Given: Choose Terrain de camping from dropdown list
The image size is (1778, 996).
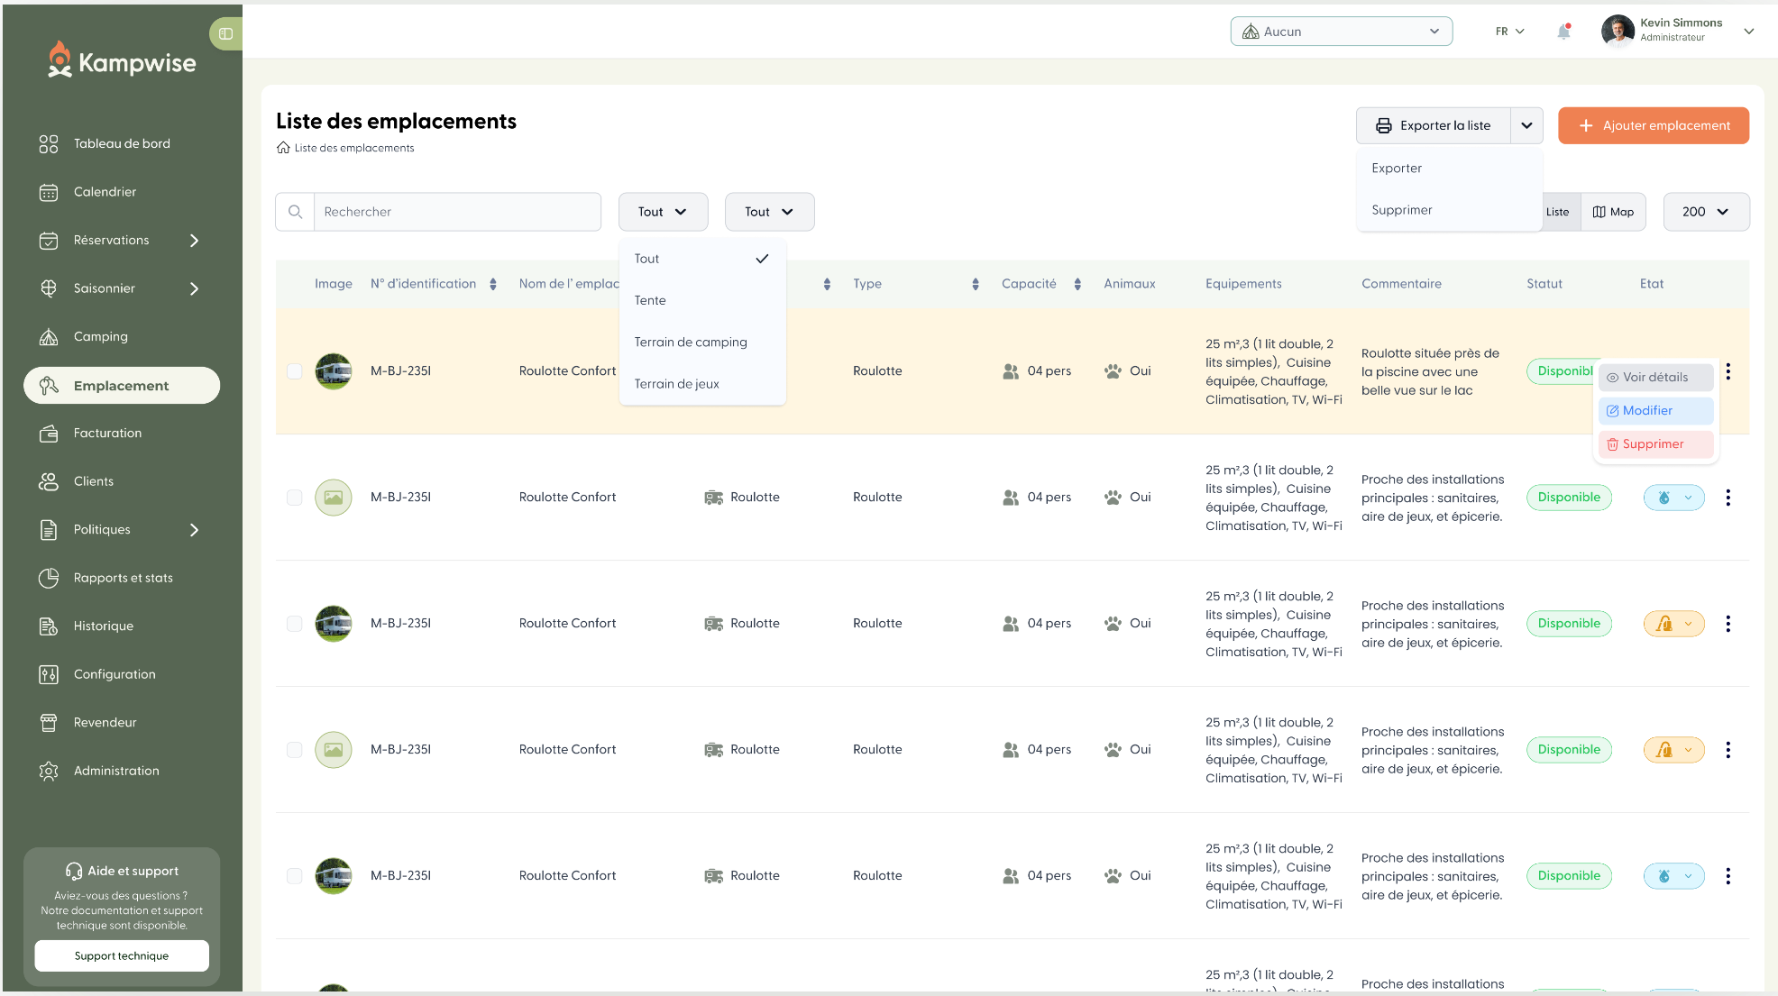Looking at the screenshot, I should point(691,343).
